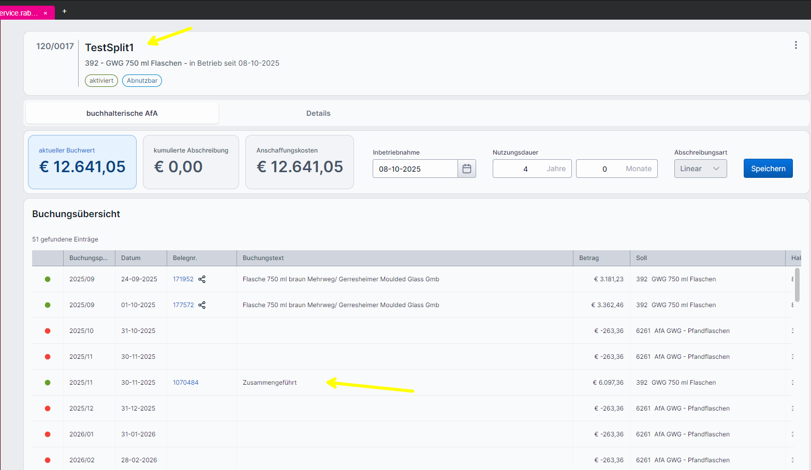Switch to the Details tab
This screenshot has height=470, width=811.
(x=318, y=113)
